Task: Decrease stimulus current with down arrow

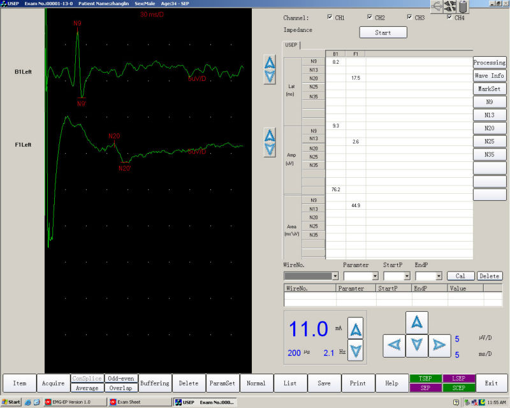Action: (x=356, y=351)
